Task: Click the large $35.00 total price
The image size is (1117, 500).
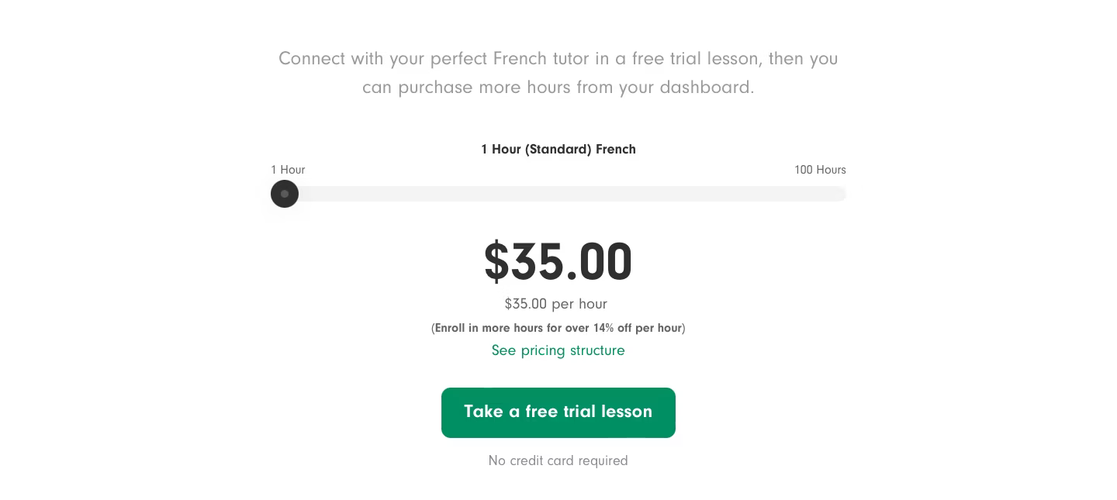Action: (558, 262)
